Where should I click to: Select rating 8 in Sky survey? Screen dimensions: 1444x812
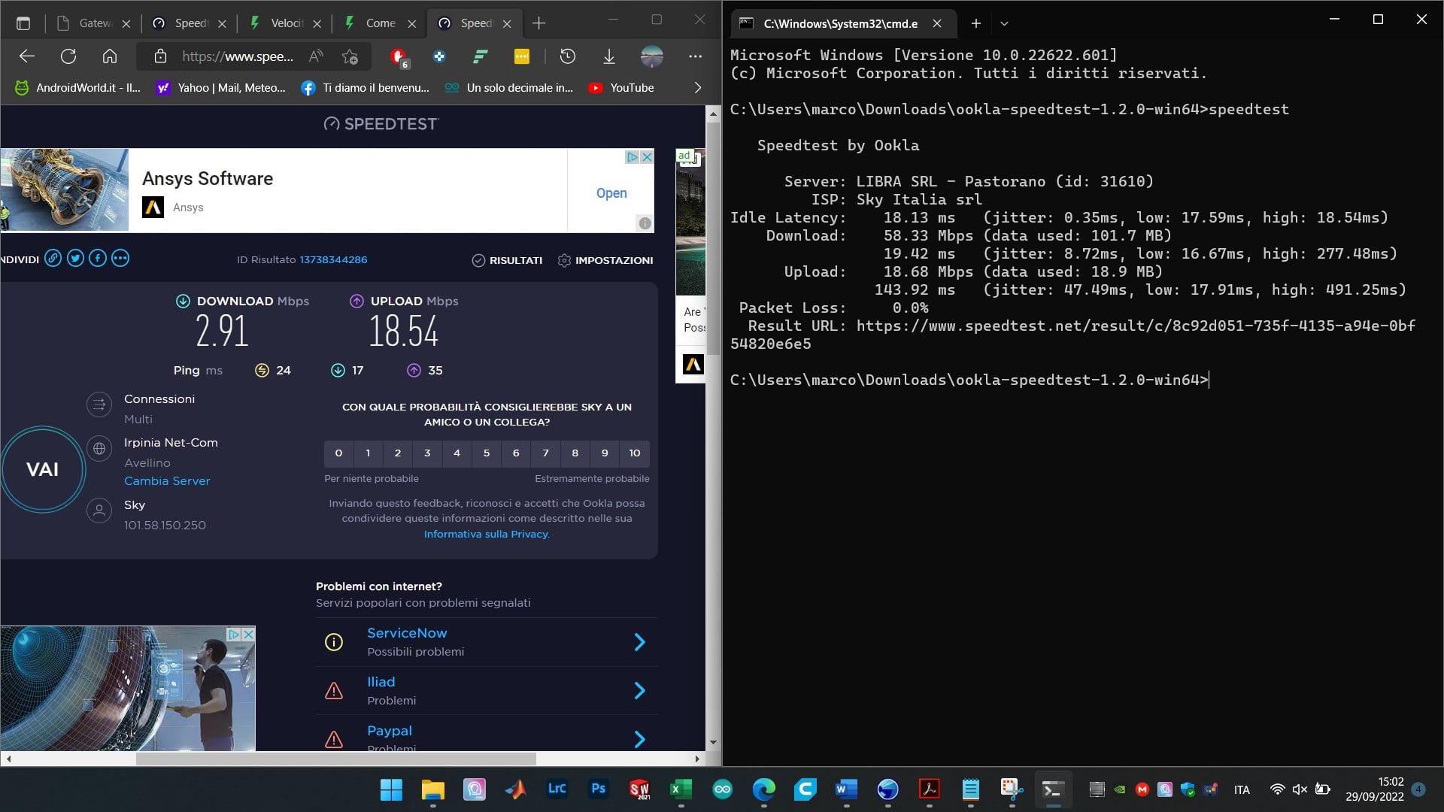coord(575,453)
